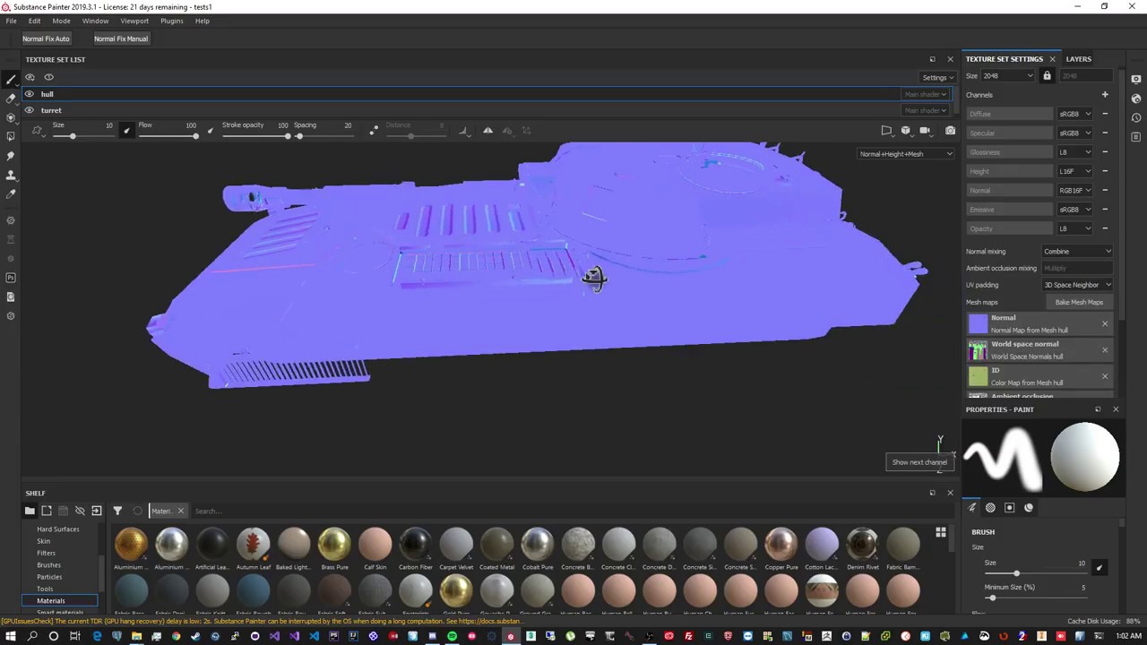Select the Eraser tool in left toolbar
The image size is (1147, 645).
coord(11,99)
